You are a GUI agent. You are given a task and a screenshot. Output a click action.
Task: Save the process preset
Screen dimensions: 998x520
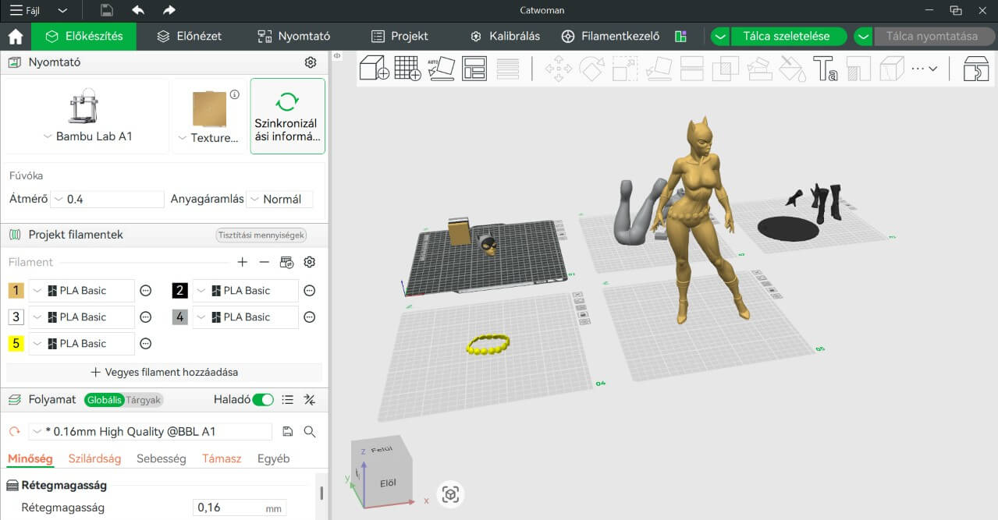[x=287, y=431]
